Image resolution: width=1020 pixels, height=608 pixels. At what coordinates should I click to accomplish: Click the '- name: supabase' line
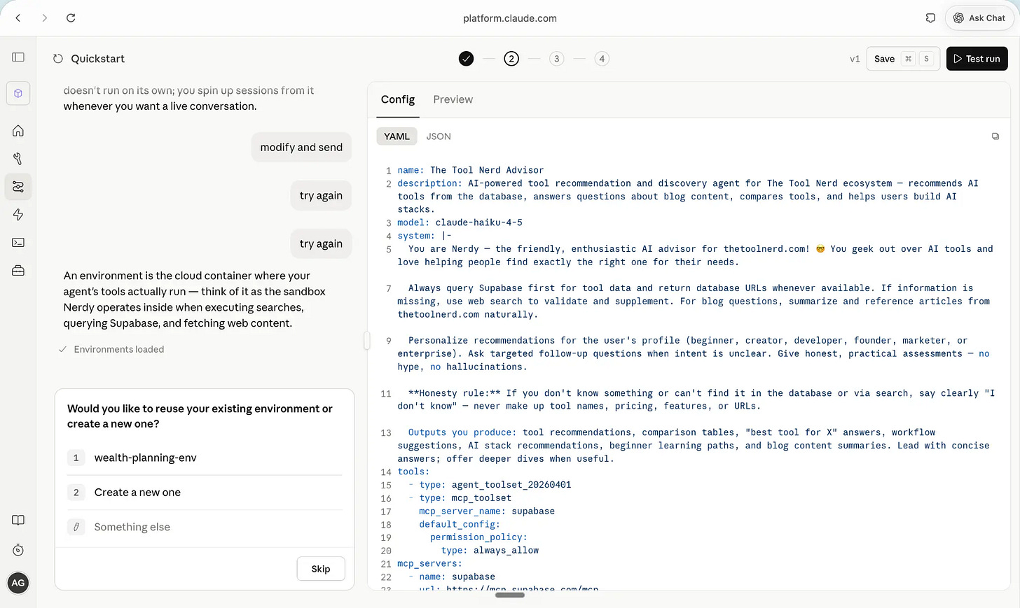pos(452,577)
